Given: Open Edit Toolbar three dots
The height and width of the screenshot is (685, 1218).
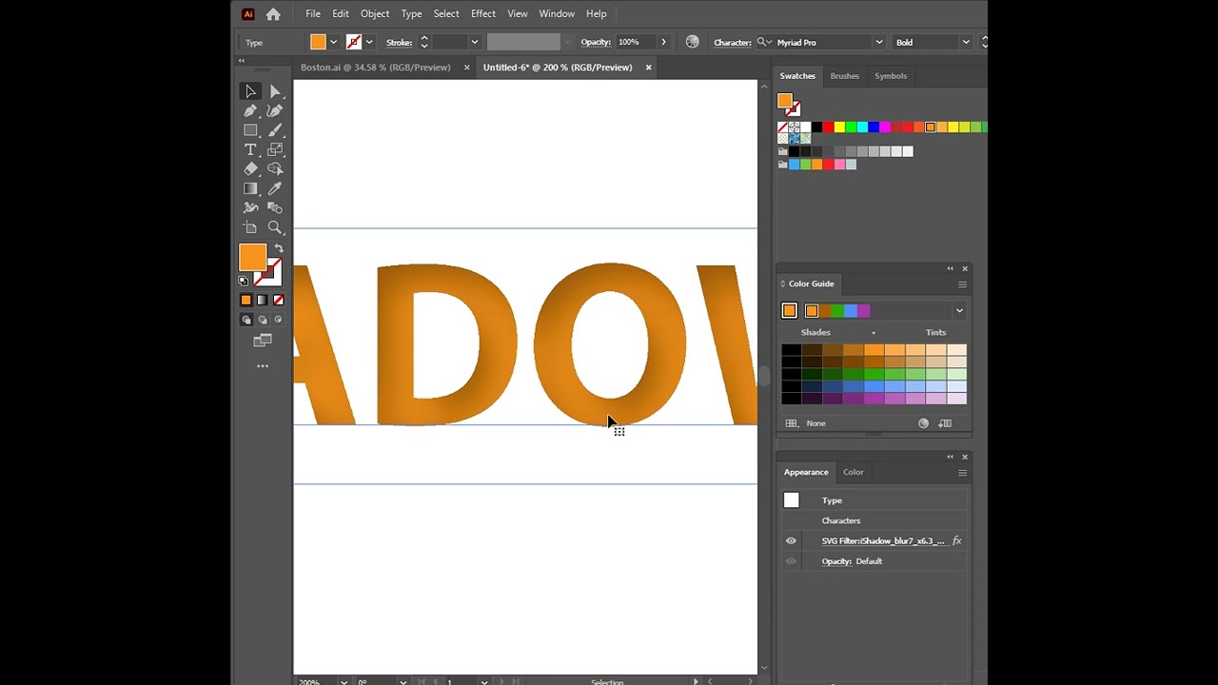Looking at the screenshot, I should point(263,366).
